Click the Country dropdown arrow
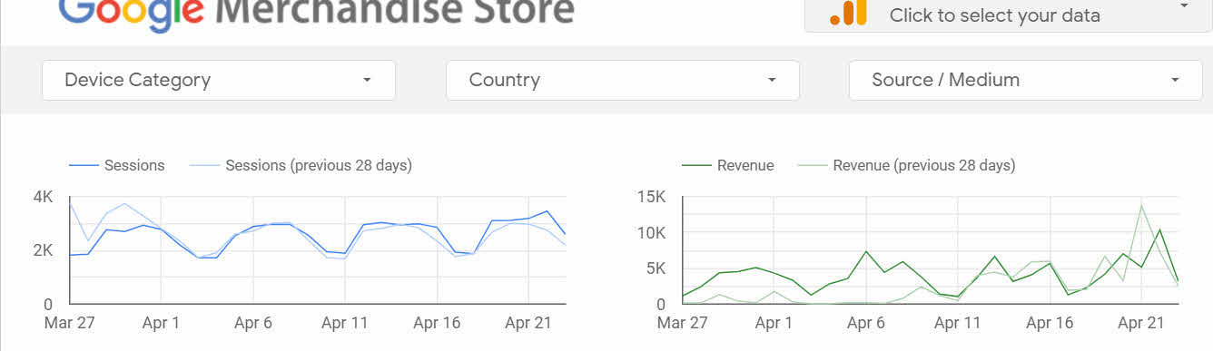 (x=772, y=80)
